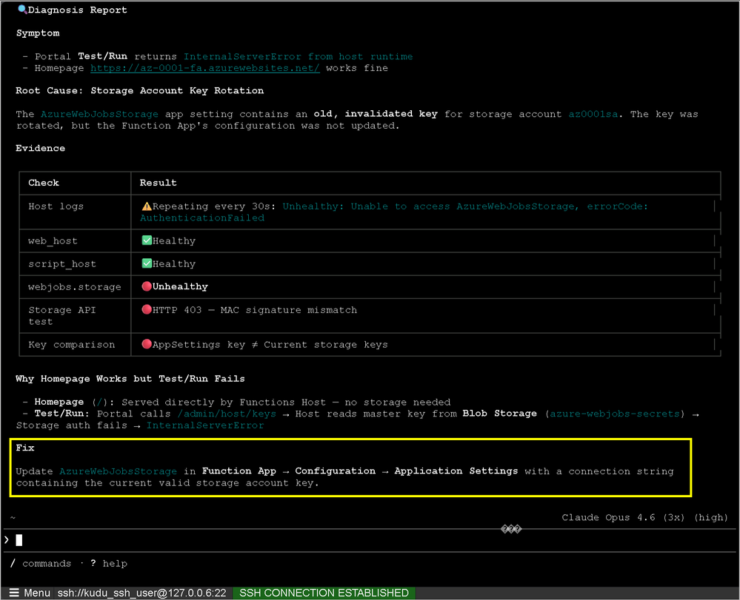Select the "web_host" table cell
Image resolution: width=740 pixels, height=600 pixels.
pos(75,241)
